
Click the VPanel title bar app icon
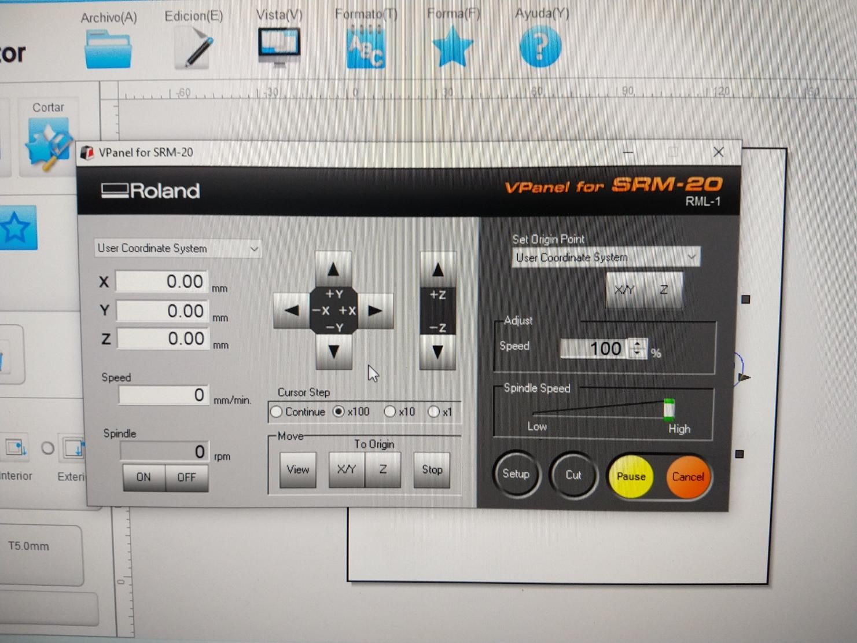coord(87,153)
